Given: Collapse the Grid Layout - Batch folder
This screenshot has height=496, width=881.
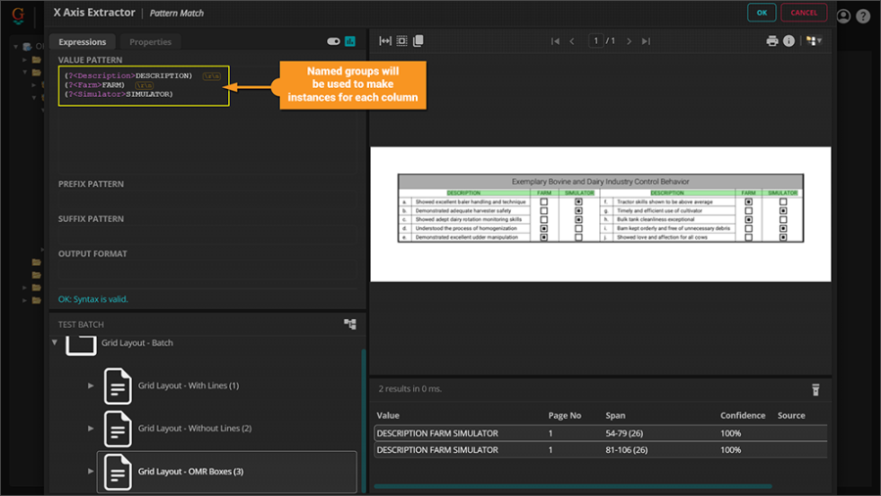Looking at the screenshot, I should (x=55, y=343).
